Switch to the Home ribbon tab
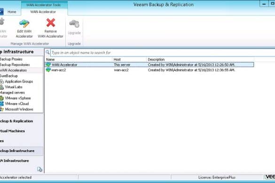The image size is (275, 183). point(12,12)
